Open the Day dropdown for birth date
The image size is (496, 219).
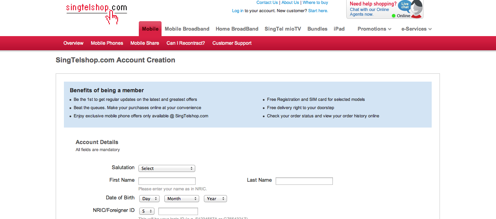[x=149, y=199]
